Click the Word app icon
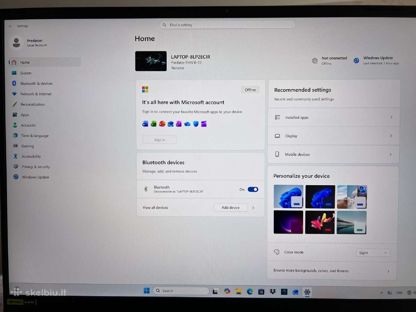Screen dimensions: 416x312 tap(145, 124)
